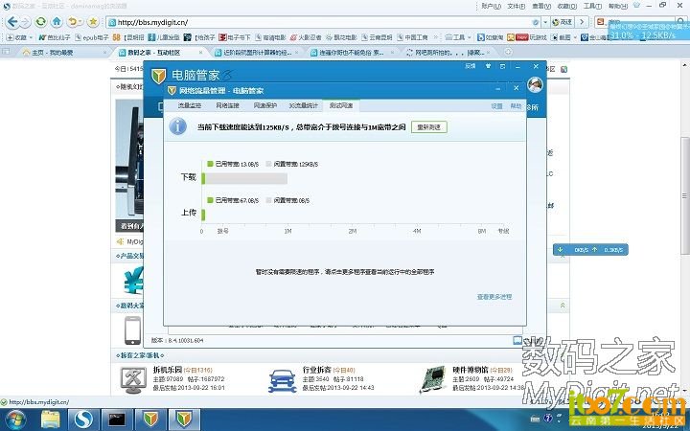Open the 电子书下 bookmark

pos(235,37)
